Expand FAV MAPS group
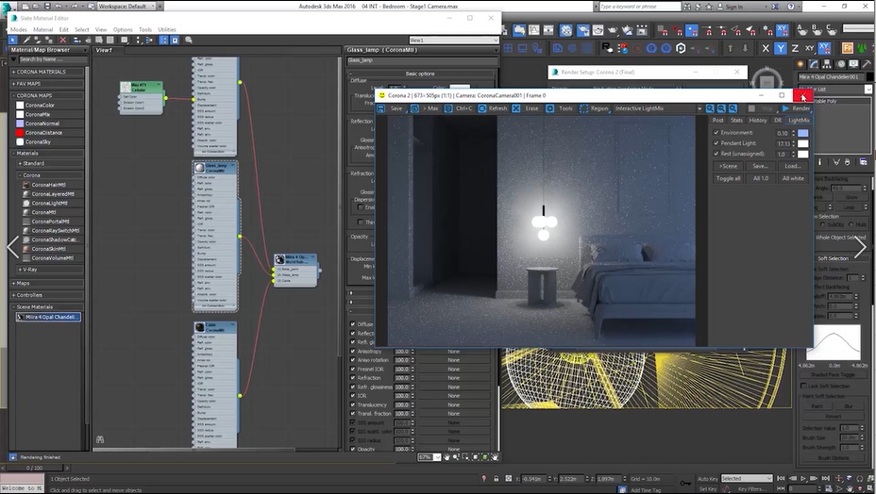Screen dimensions: 876x494 click(x=47, y=84)
